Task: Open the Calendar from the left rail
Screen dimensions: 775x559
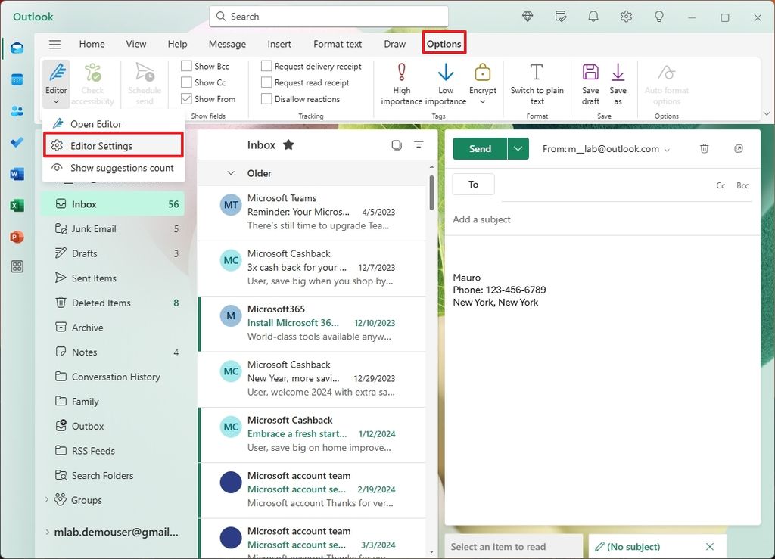Action: [x=17, y=79]
